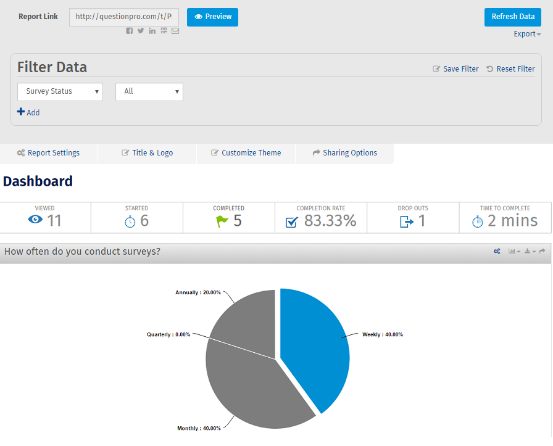
Task: Open the Export dropdown menu
Action: 527,34
